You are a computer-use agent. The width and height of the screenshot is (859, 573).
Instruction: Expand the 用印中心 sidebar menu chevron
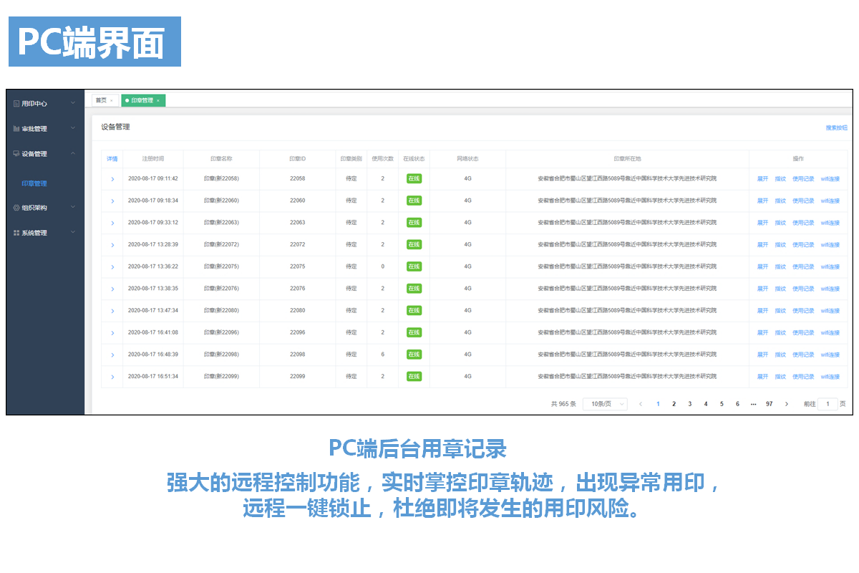pyautogui.click(x=73, y=104)
